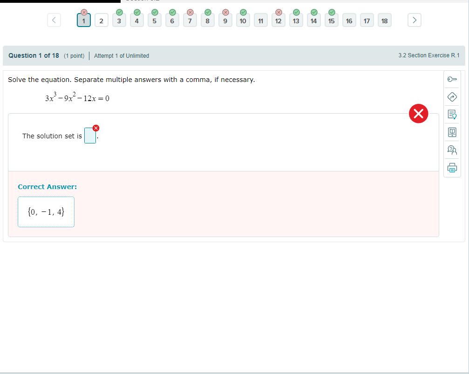469x374 pixels.
Task: Click the 'Solve the equation' instruction text
Action: pyautogui.click(x=131, y=80)
